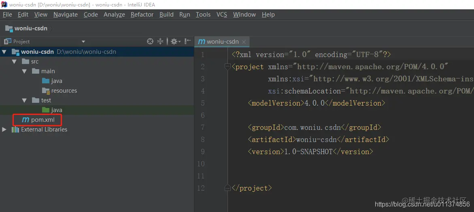Click the Project tool window icon

8,41
